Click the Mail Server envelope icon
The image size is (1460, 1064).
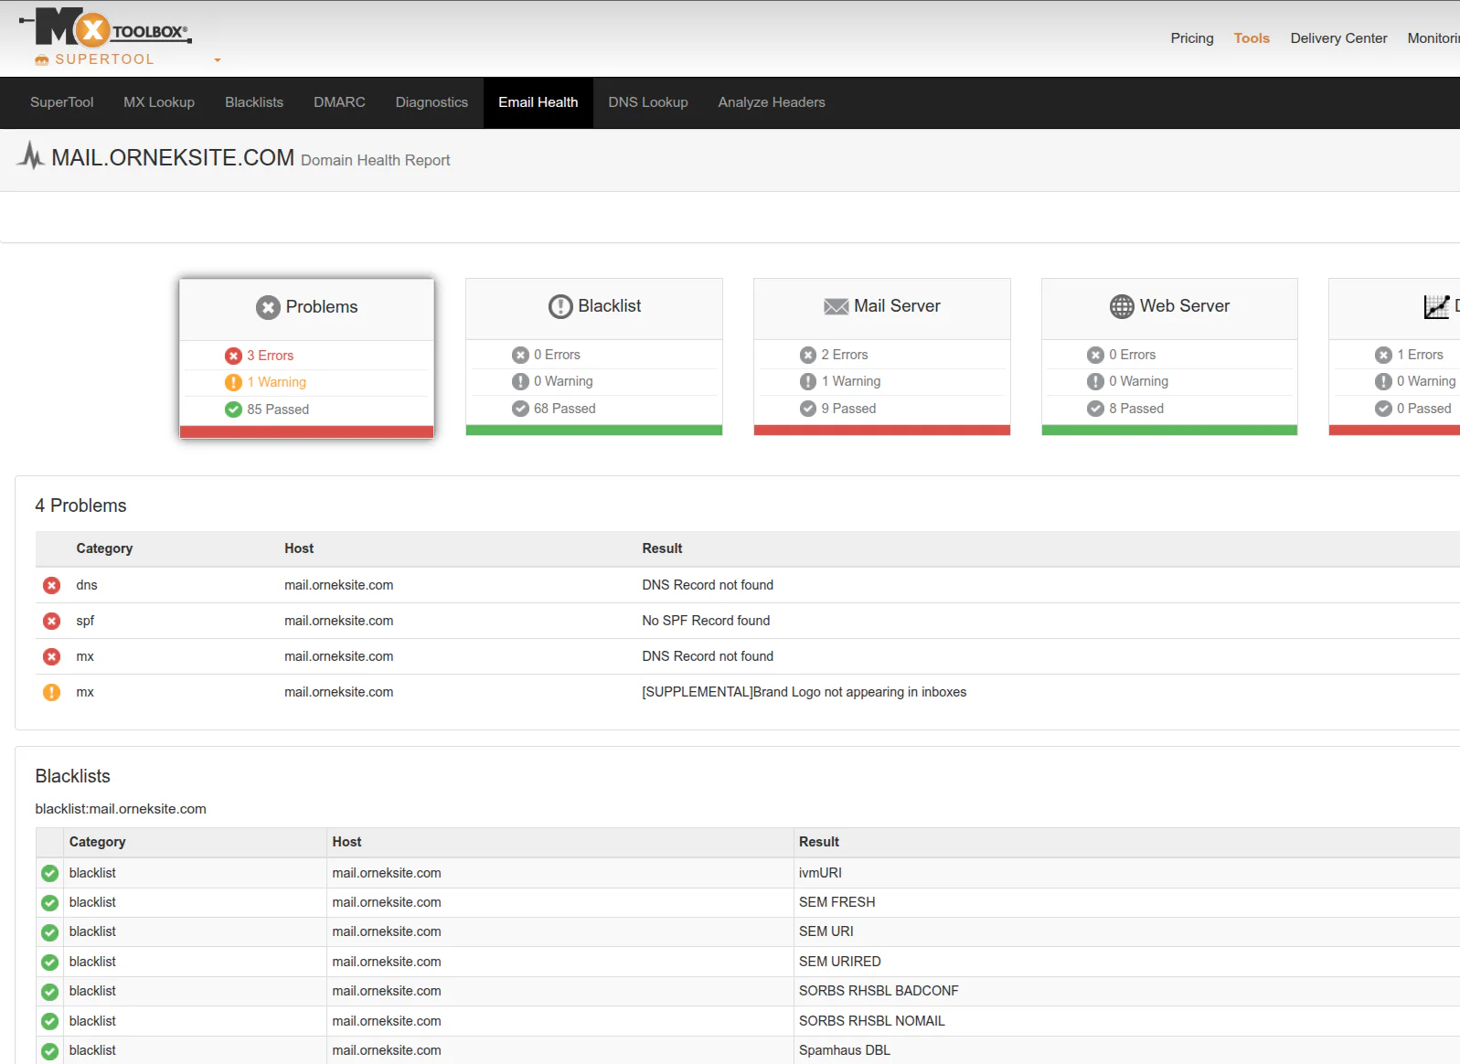click(836, 306)
